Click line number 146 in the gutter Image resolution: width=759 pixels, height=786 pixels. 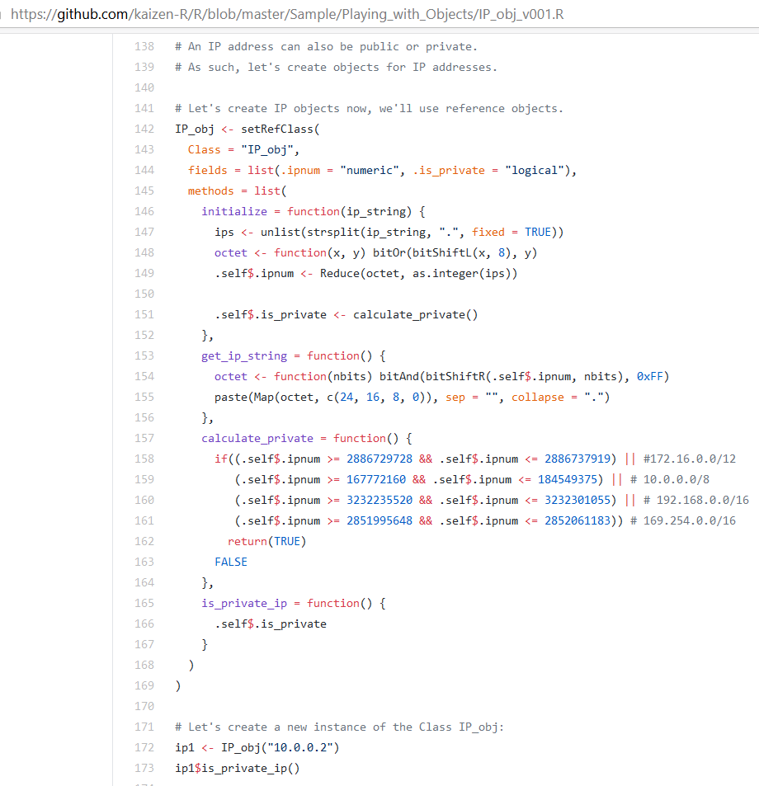pos(144,211)
